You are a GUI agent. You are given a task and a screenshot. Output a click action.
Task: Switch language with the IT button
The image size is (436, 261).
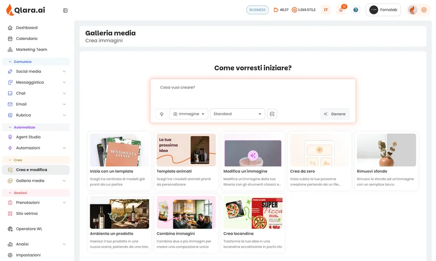click(326, 10)
